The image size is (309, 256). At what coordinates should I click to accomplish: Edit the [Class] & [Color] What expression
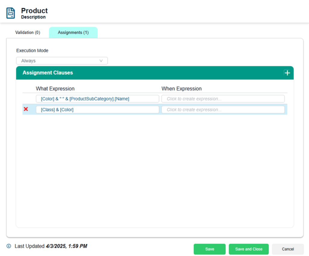pos(97,110)
